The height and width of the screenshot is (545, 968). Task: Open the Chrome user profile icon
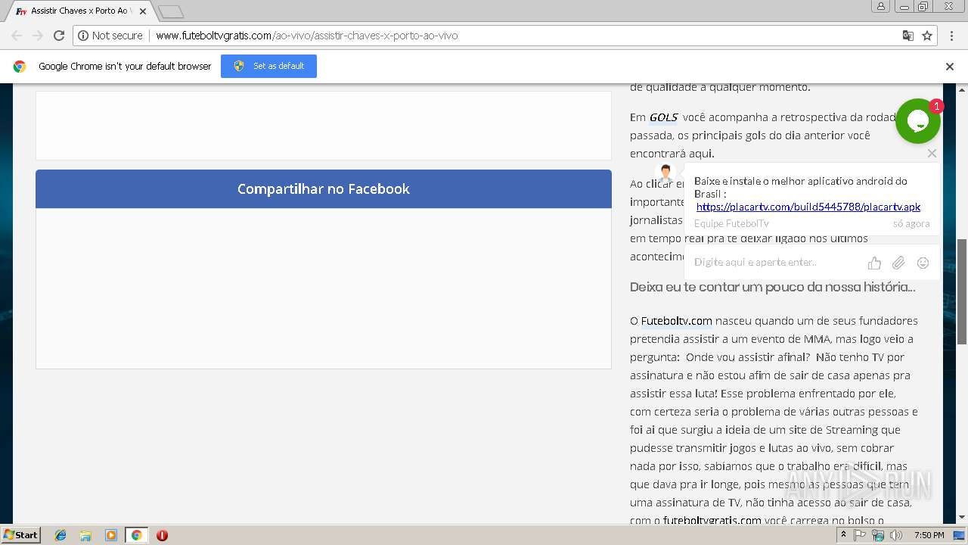(881, 6)
